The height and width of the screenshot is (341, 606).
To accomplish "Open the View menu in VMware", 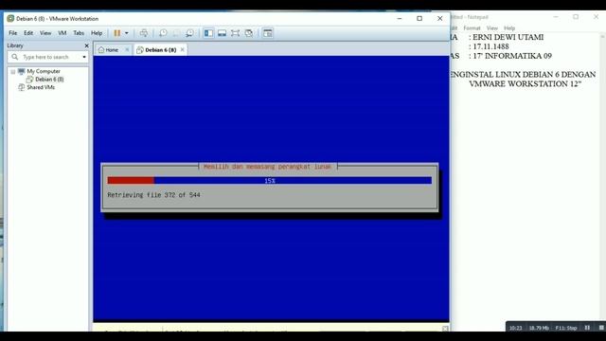I will click(45, 33).
